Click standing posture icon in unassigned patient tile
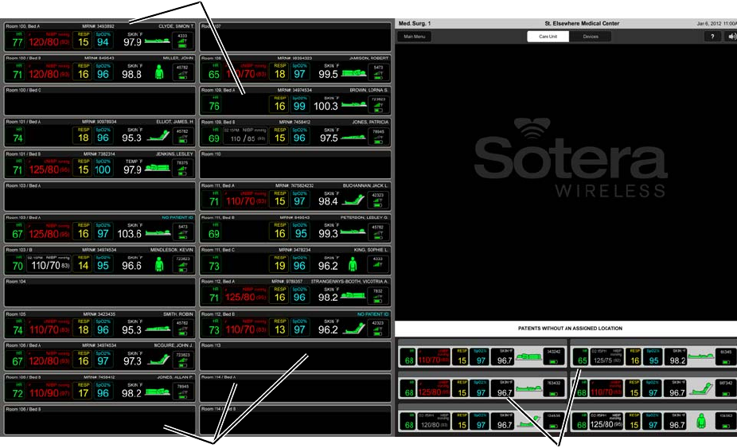The width and height of the screenshot is (737, 448). (701, 421)
